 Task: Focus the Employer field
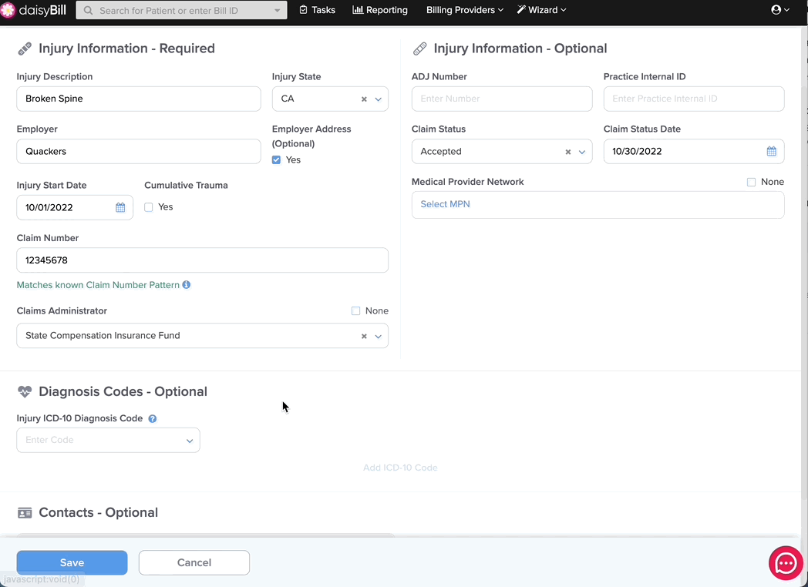139,152
